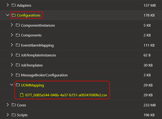Select the Adapters folder name
The width and height of the screenshot is (162, 119).
click(x=24, y=5)
